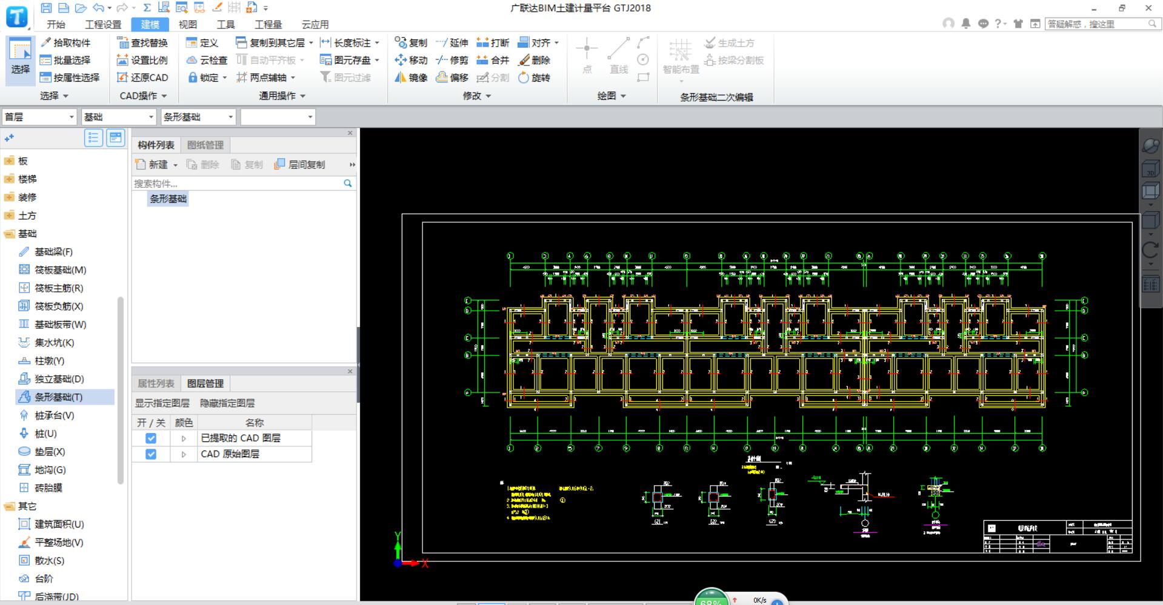Click 锁定 lock button
The height and width of the screenshot is (605, 1163).
point(207,78)
